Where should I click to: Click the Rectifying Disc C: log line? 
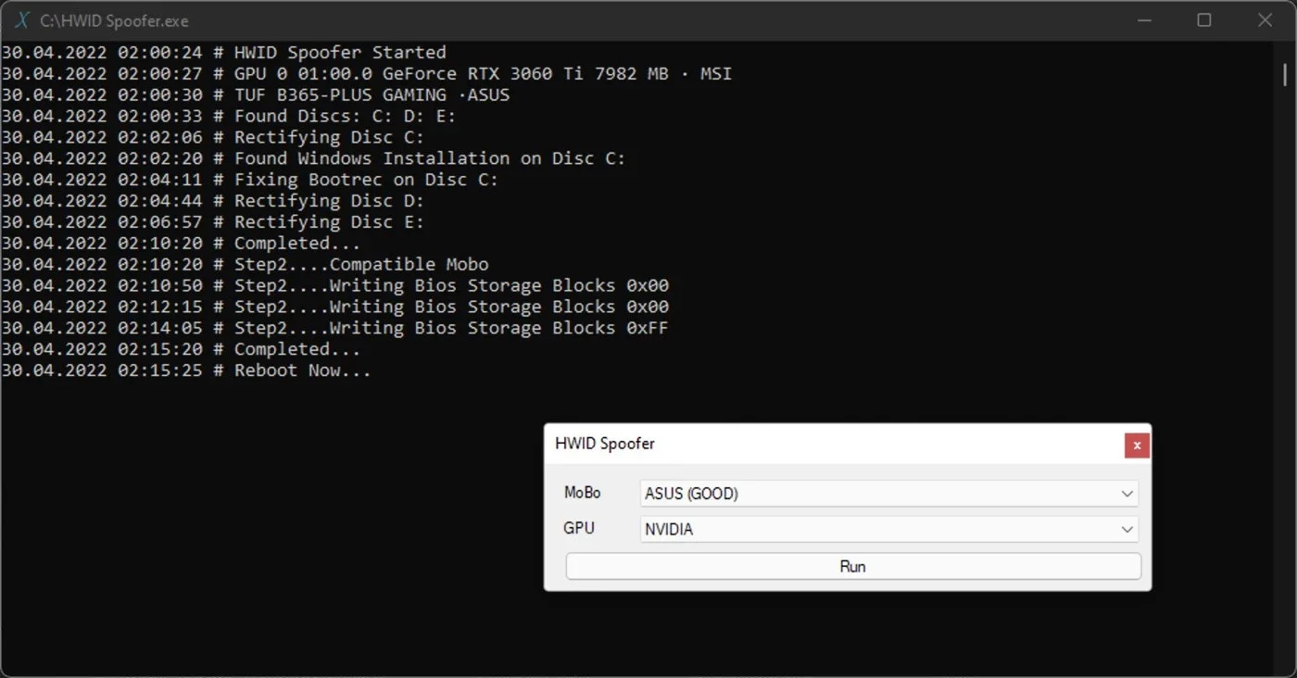213,138
